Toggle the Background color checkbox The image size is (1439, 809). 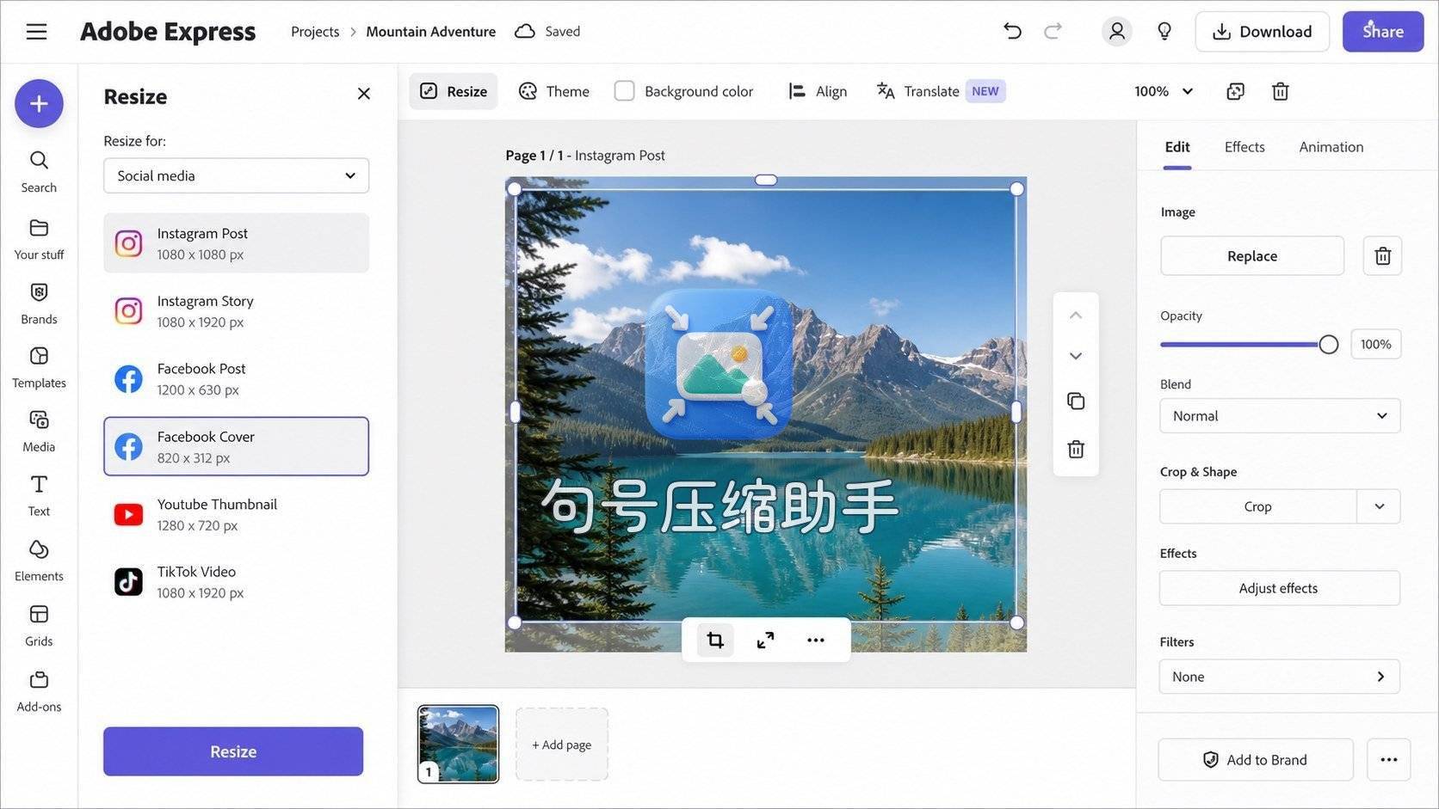(624, 91)
